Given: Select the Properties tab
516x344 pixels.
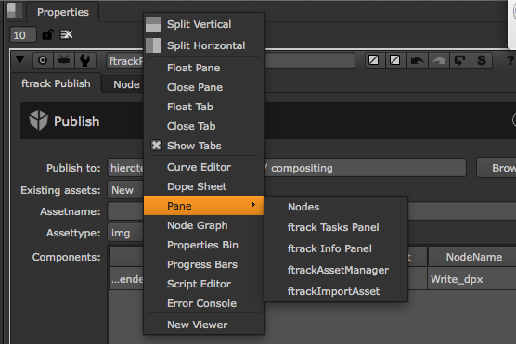Looking at the screenshot, I should pos(63,12).
